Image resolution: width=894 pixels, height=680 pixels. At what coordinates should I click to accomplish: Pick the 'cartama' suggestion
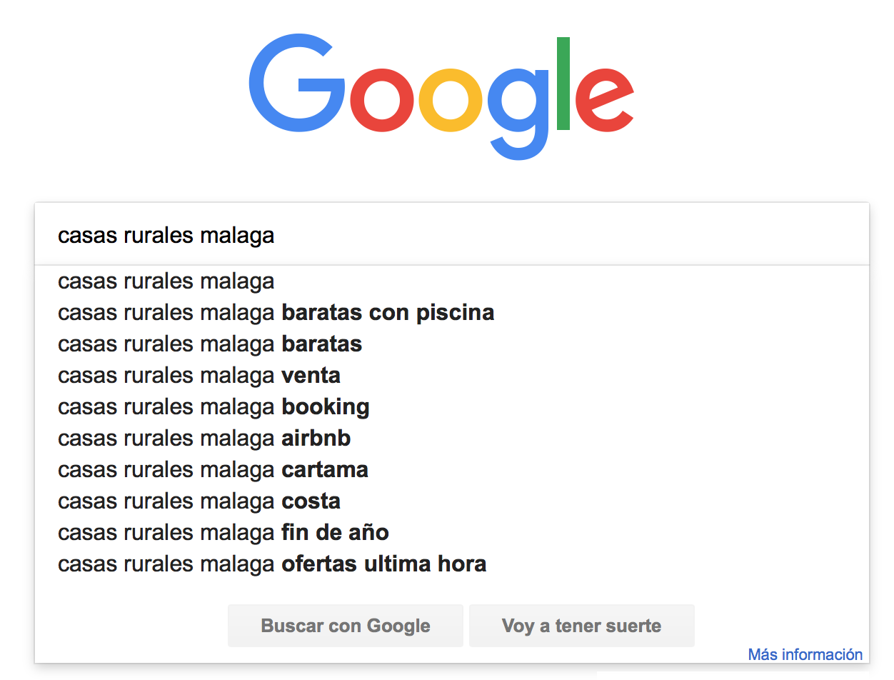(x=452, y=470)
